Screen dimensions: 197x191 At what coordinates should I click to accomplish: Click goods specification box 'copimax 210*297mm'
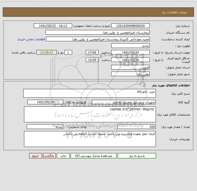pos(90,115)
